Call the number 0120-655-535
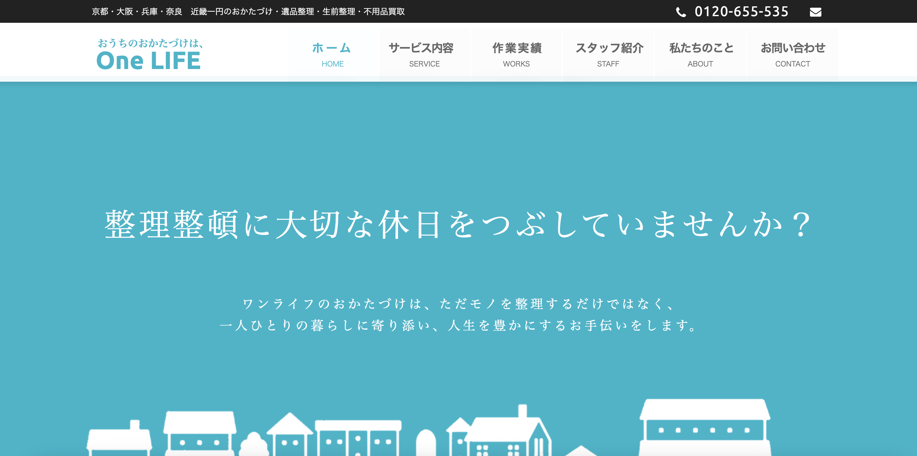Screen dimensions: 917x456 (742, 12)
